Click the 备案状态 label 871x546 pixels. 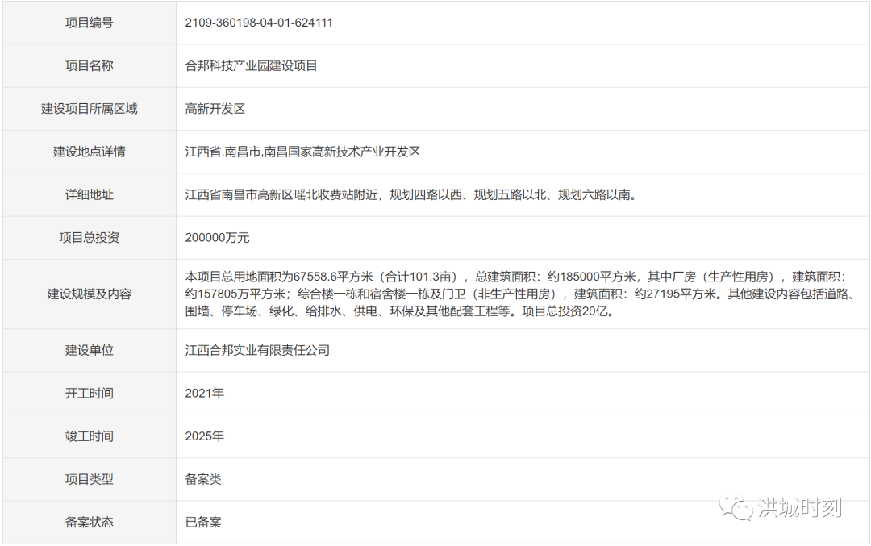(89, 523)
